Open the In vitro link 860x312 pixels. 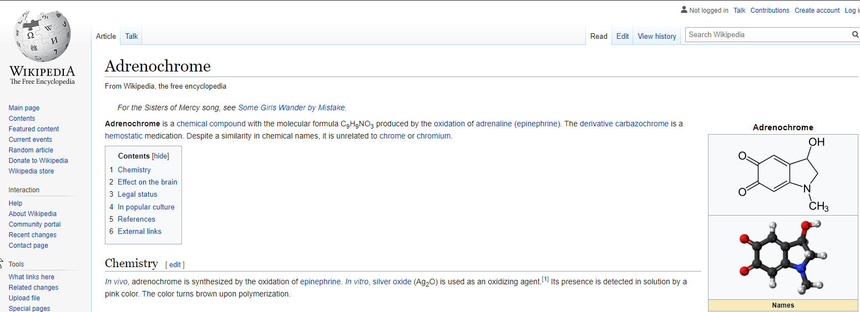pos(356,282)
